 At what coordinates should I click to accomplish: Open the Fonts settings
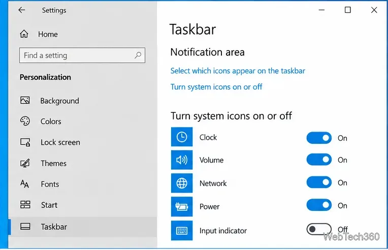click(83, 184)
